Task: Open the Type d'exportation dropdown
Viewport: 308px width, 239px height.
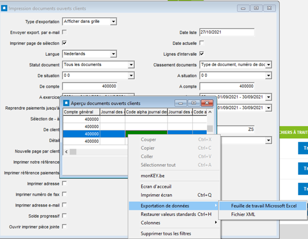Action: pos(114,21)
